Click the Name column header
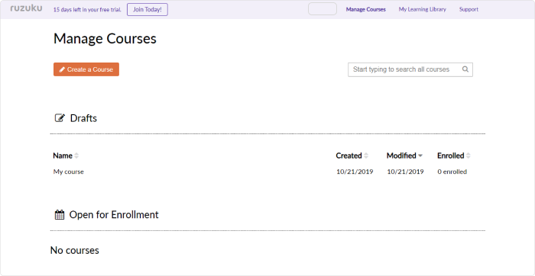 coord(63,156)
